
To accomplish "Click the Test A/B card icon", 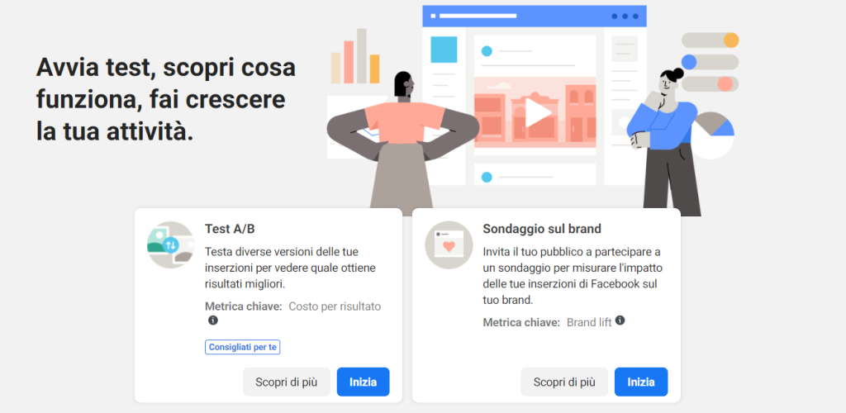I will [170, 244].
